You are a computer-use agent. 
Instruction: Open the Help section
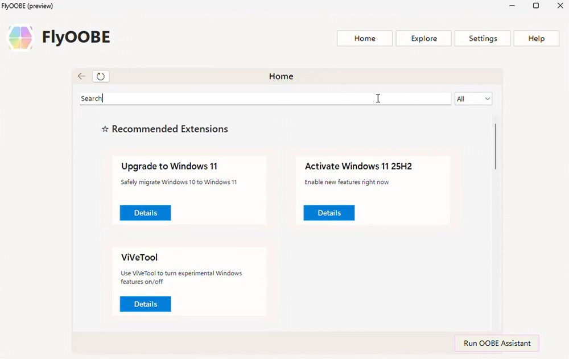click(x=536, y=39)
